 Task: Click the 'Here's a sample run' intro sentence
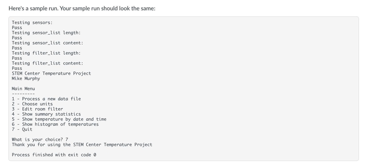[x=82, y=8]
